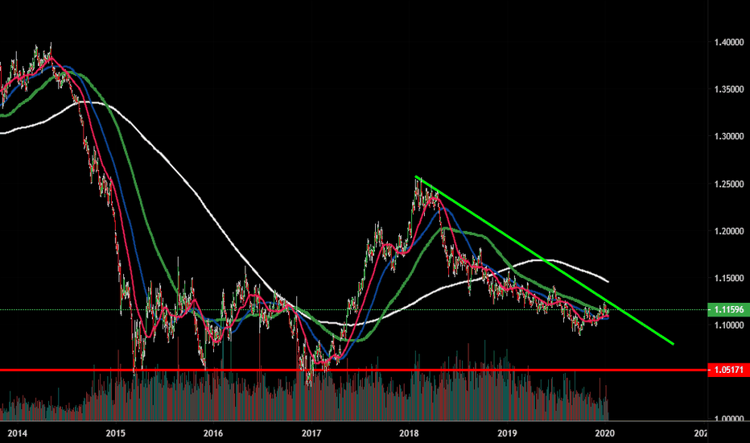Click the 1.25000 price axis label
Image resolution: width=750 pixels, height=443 pixels.
pos(727,184)
